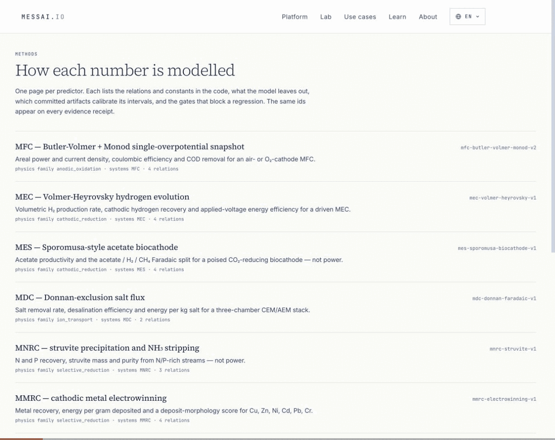The image size is (555, 440).
Task: Click id mnrc-struvite-v1
Action: point(513,349)
